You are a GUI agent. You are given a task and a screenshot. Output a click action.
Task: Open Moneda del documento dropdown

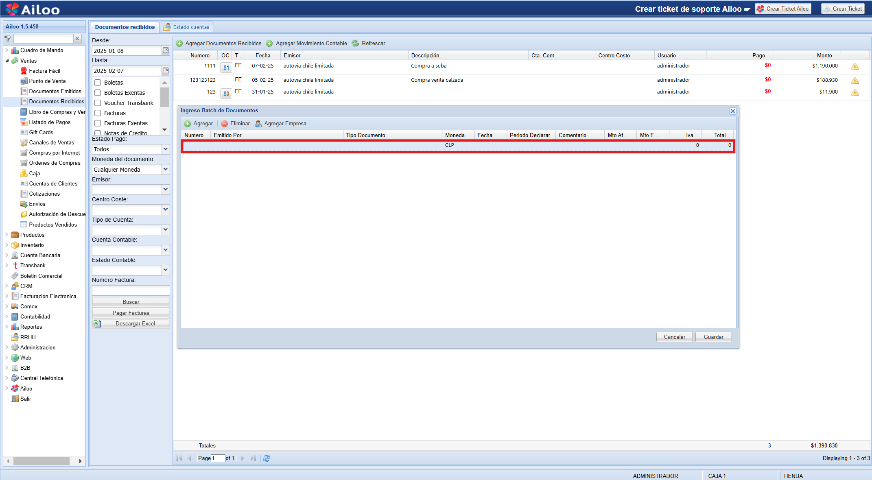(x=166, y=170)
